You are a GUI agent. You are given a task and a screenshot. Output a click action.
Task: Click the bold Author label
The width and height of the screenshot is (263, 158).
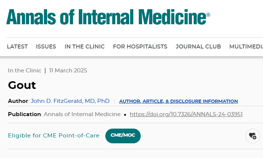[18, 101]
